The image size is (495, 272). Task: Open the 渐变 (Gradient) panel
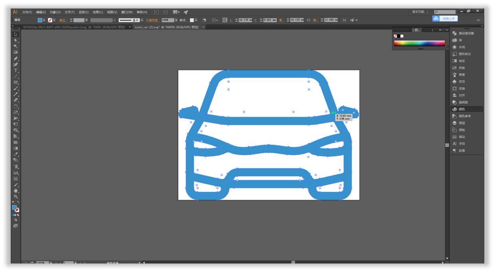pos(462,61)
